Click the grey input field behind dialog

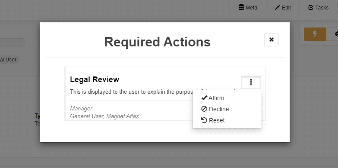point(12,43)
